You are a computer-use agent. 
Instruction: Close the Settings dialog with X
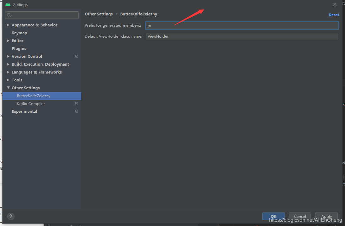tap(335, 4)
